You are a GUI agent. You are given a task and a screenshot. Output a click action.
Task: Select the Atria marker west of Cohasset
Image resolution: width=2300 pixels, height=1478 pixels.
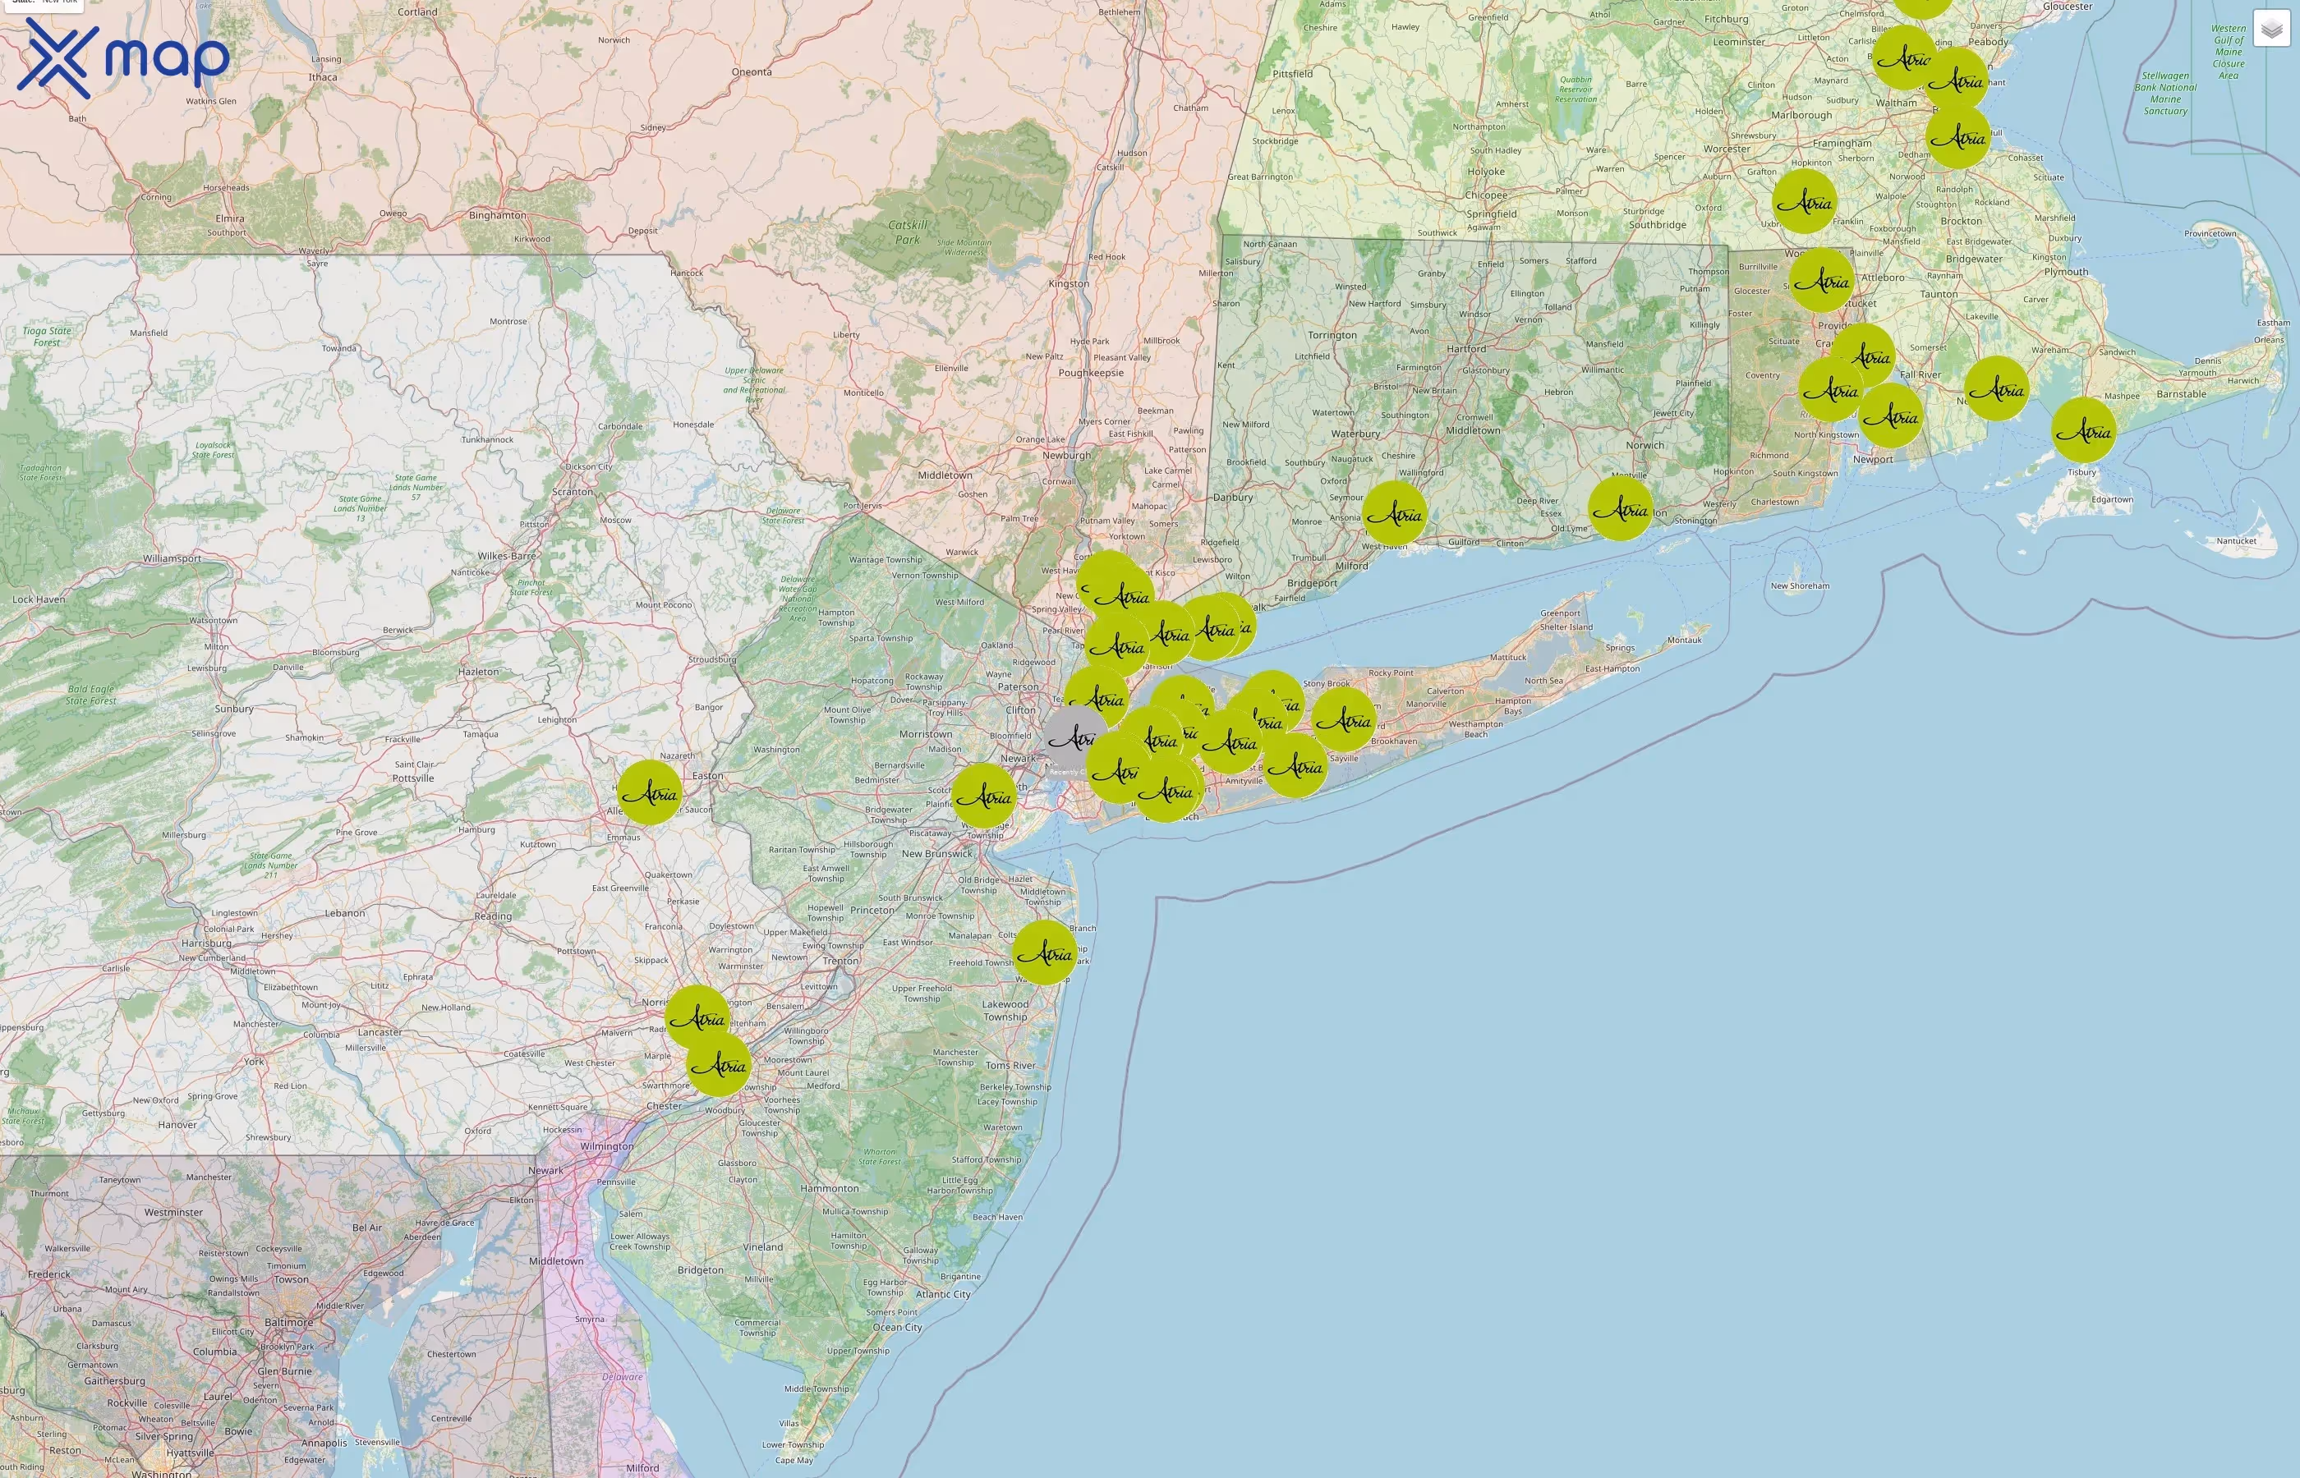tap(1958, 137)
